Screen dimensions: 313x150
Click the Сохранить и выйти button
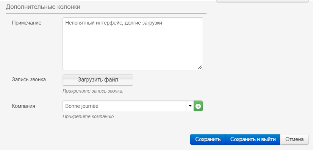coord(253,139)
